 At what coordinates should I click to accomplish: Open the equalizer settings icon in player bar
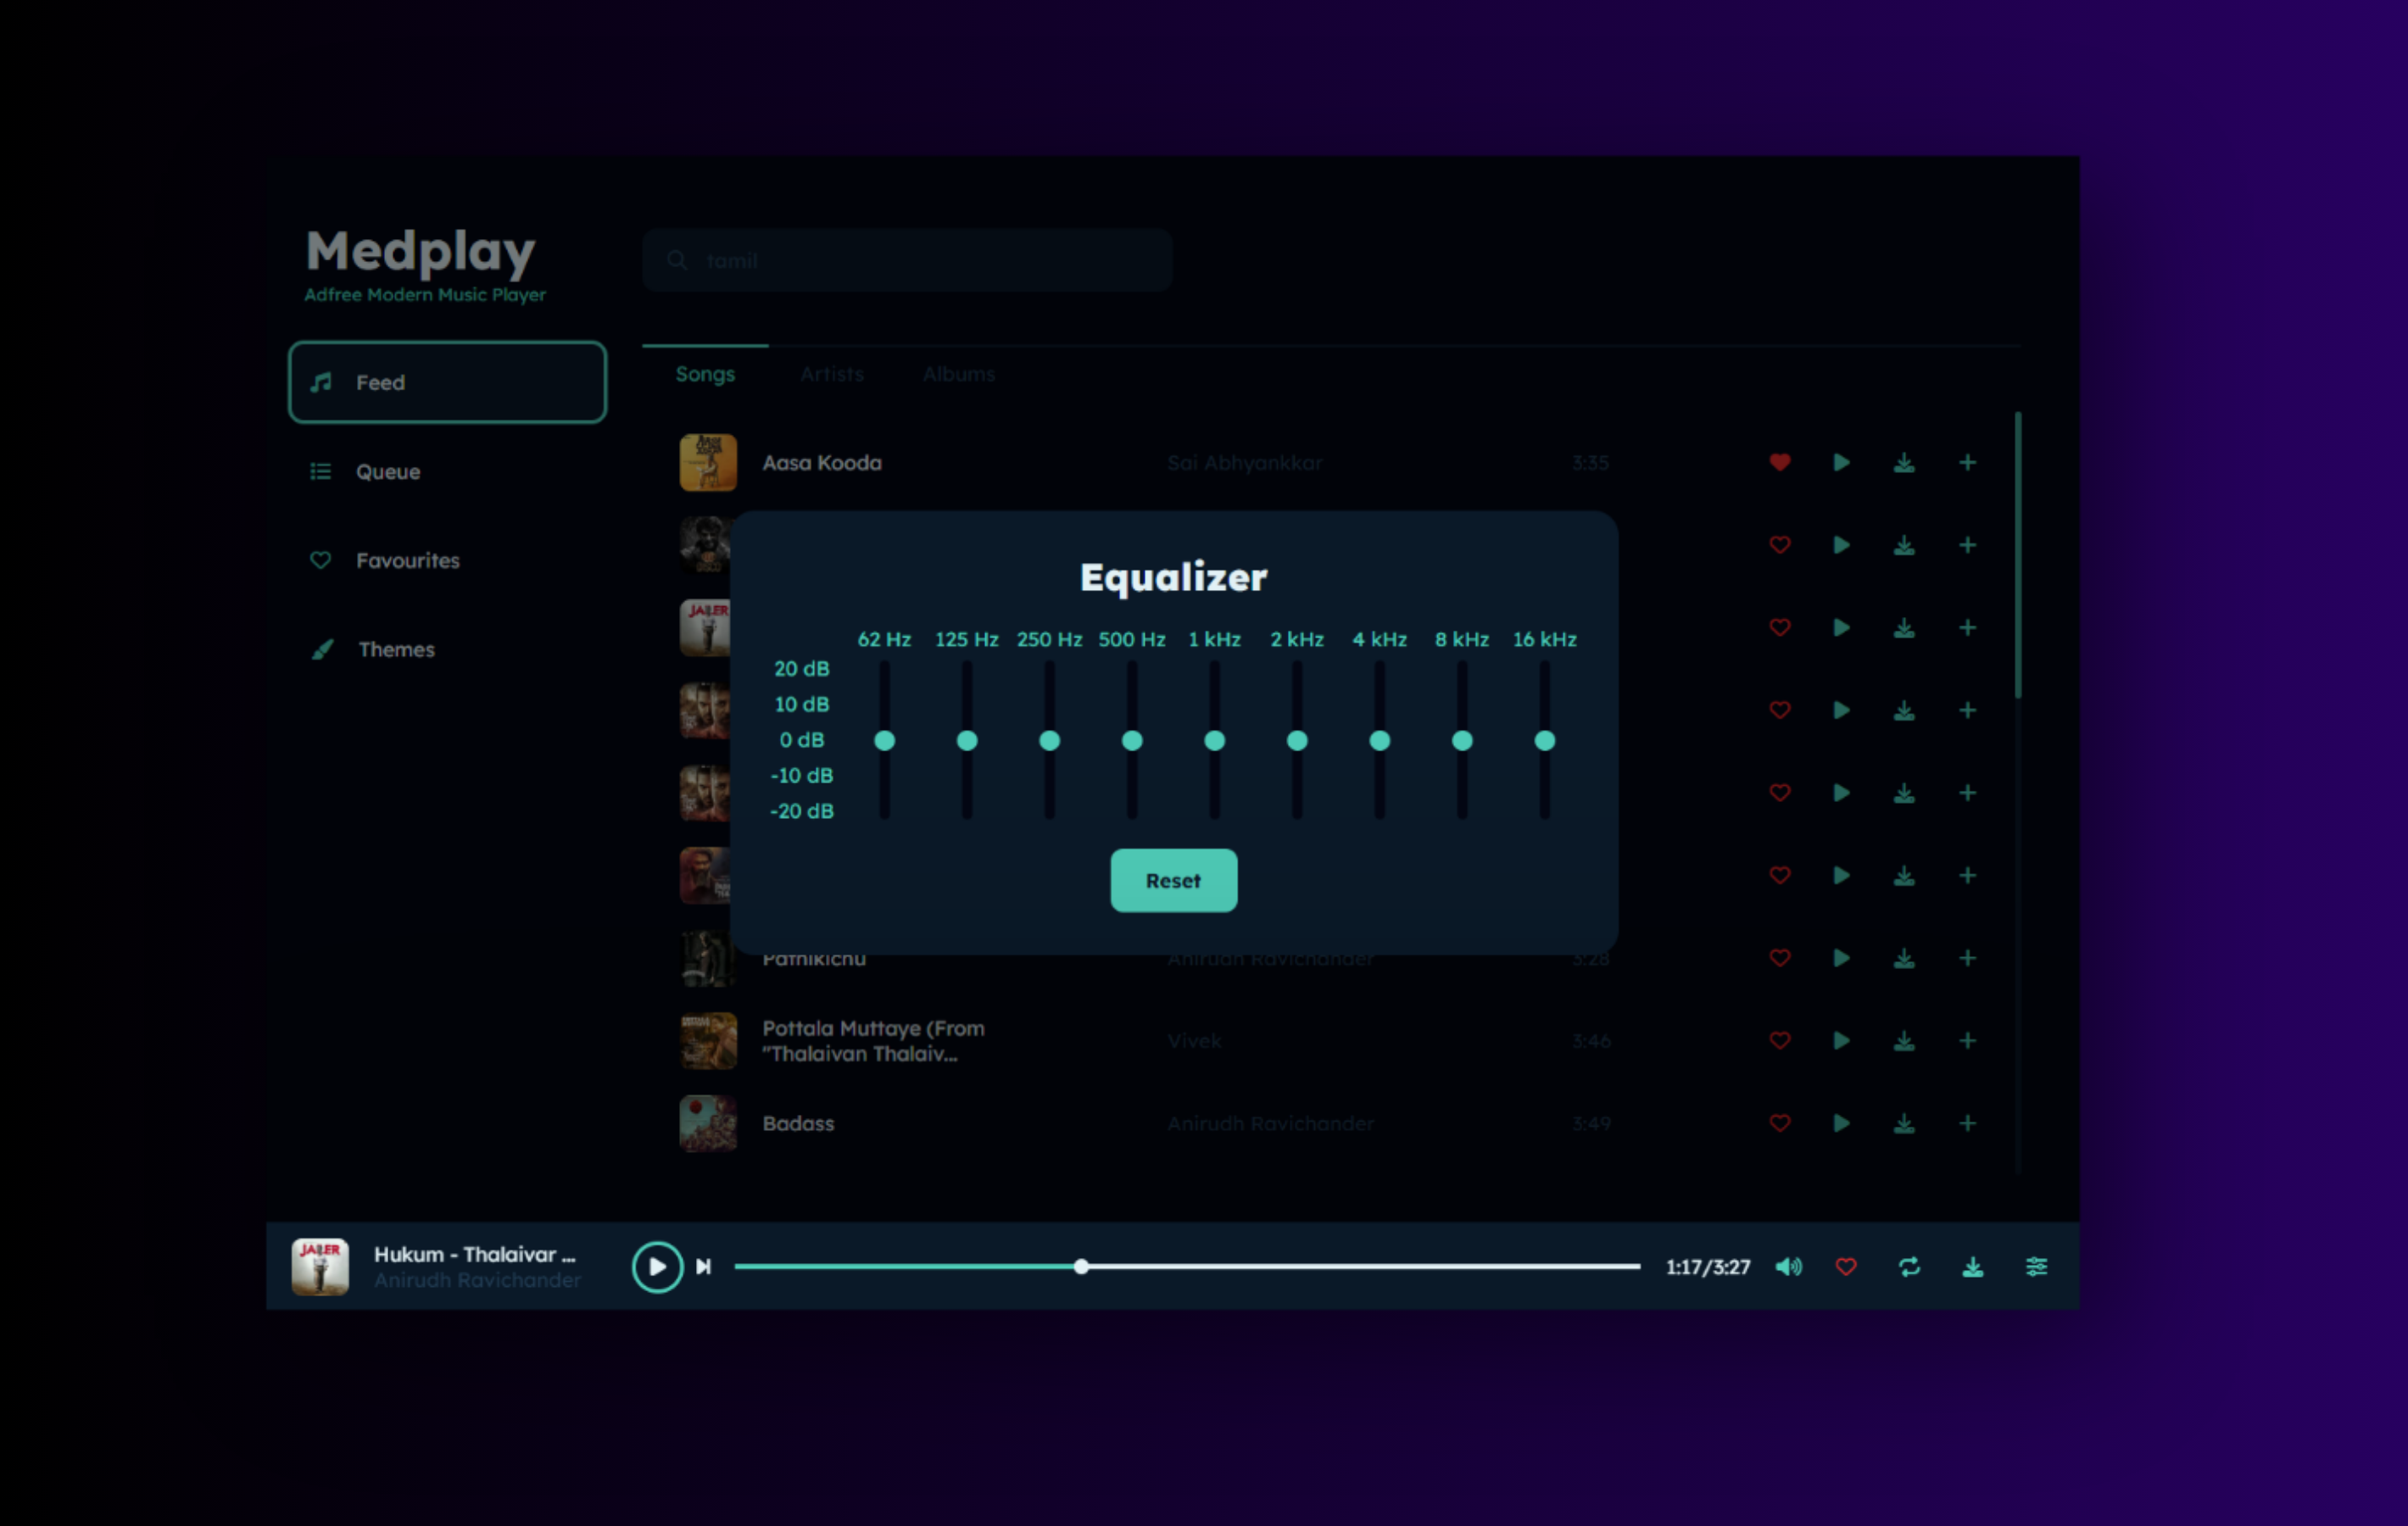[2036, 1267]
